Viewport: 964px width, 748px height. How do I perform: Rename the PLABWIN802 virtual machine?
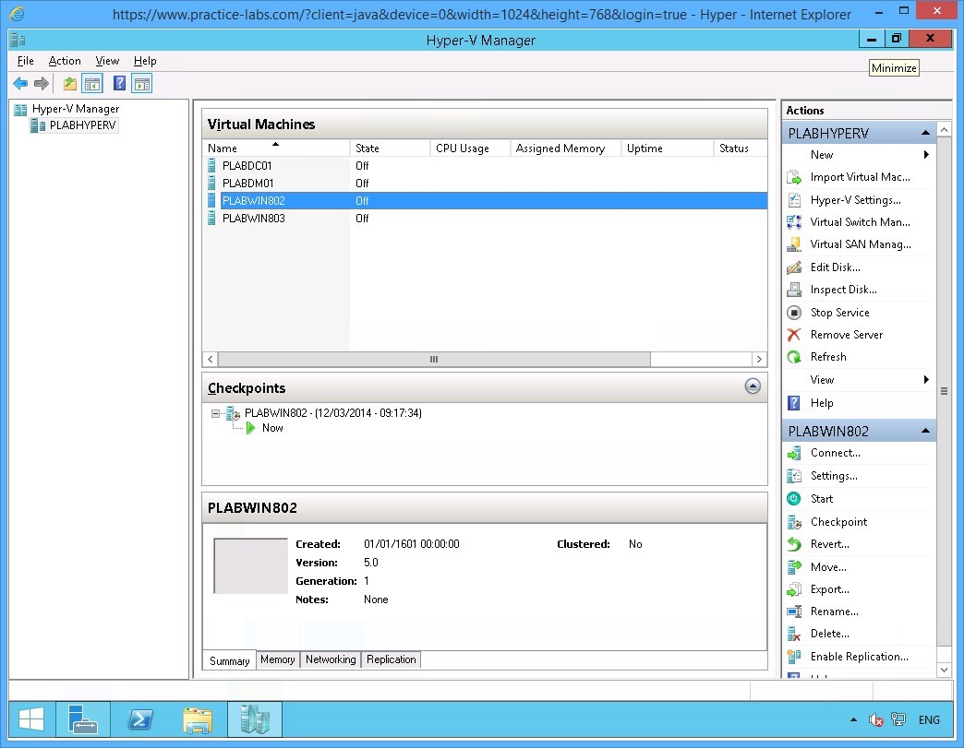(834, 611)
